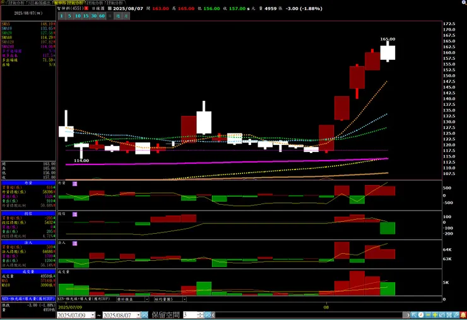Click the latest green volume bar
467x320 pixels.
(x=387, y=289)
